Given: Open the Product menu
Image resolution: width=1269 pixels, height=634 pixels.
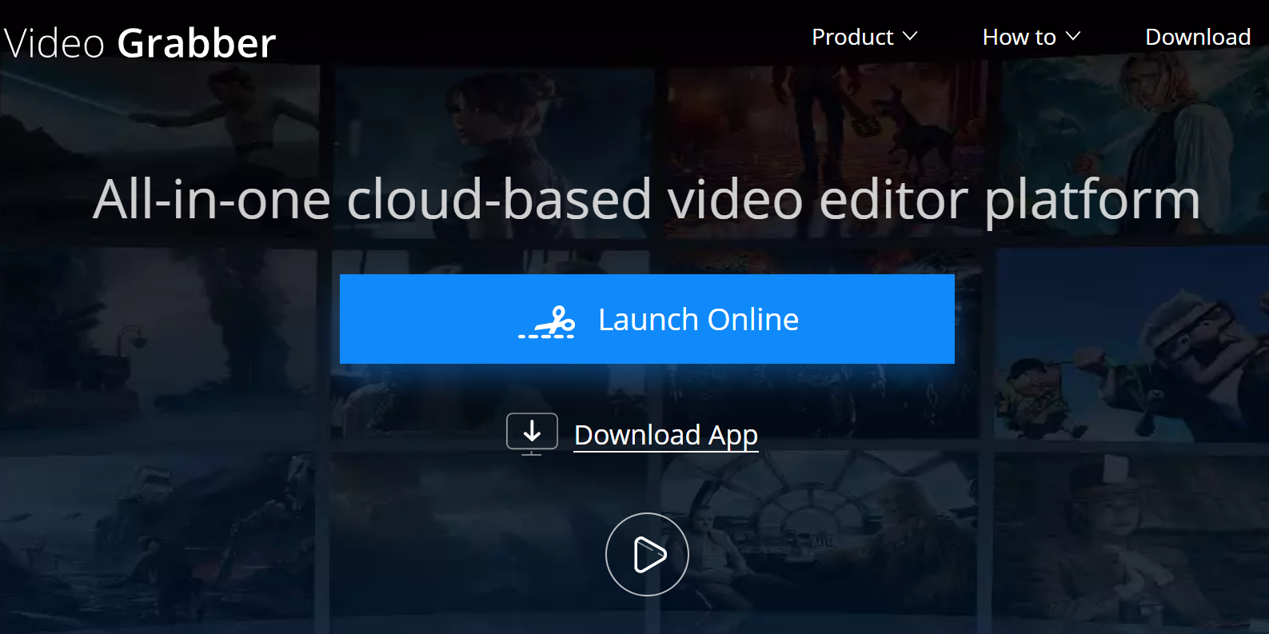Looking at the screenshot, I should pyautogui.click(x=864, y=37).
